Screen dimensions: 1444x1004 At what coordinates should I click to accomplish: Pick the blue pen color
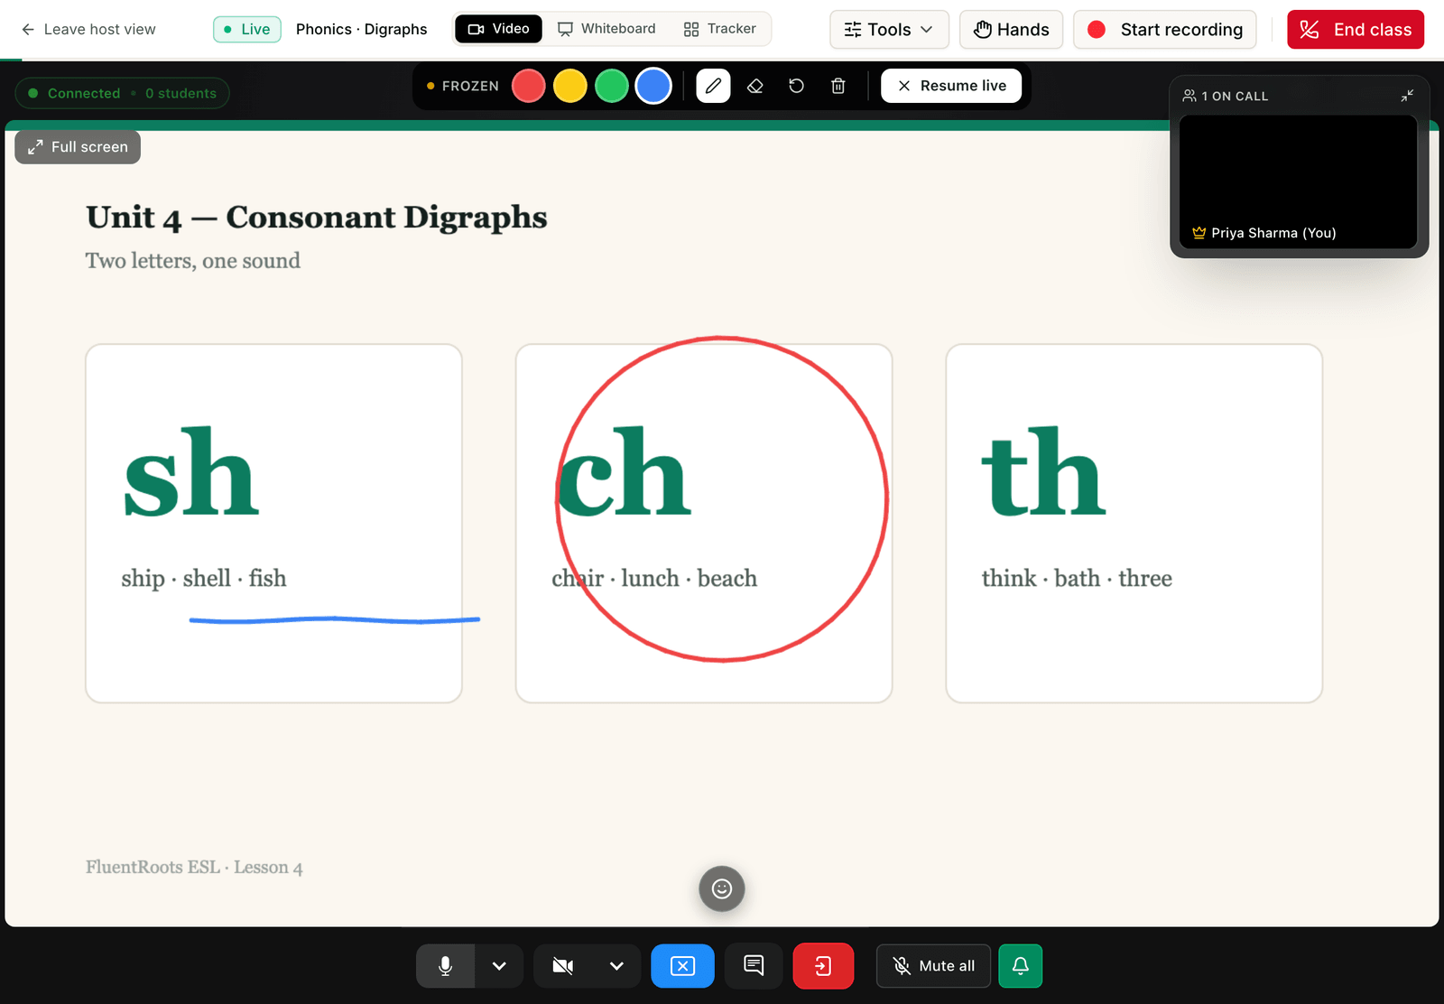pos(653,86)
